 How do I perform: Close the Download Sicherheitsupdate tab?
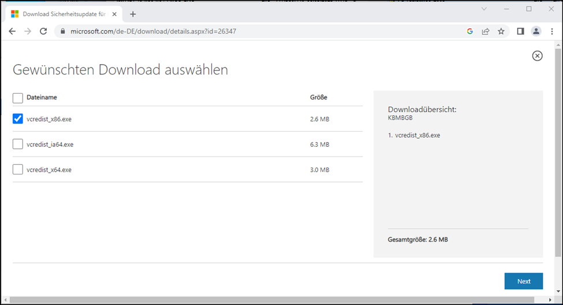pyautogui.click(x=114, y=14)
